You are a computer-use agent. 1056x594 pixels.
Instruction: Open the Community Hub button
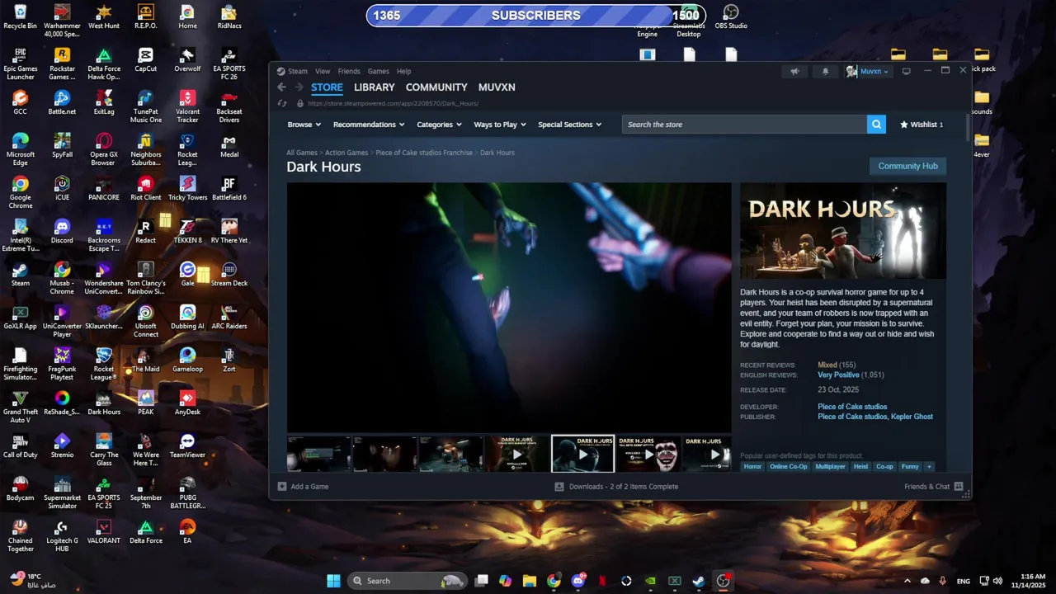click(x=907, y=166)
